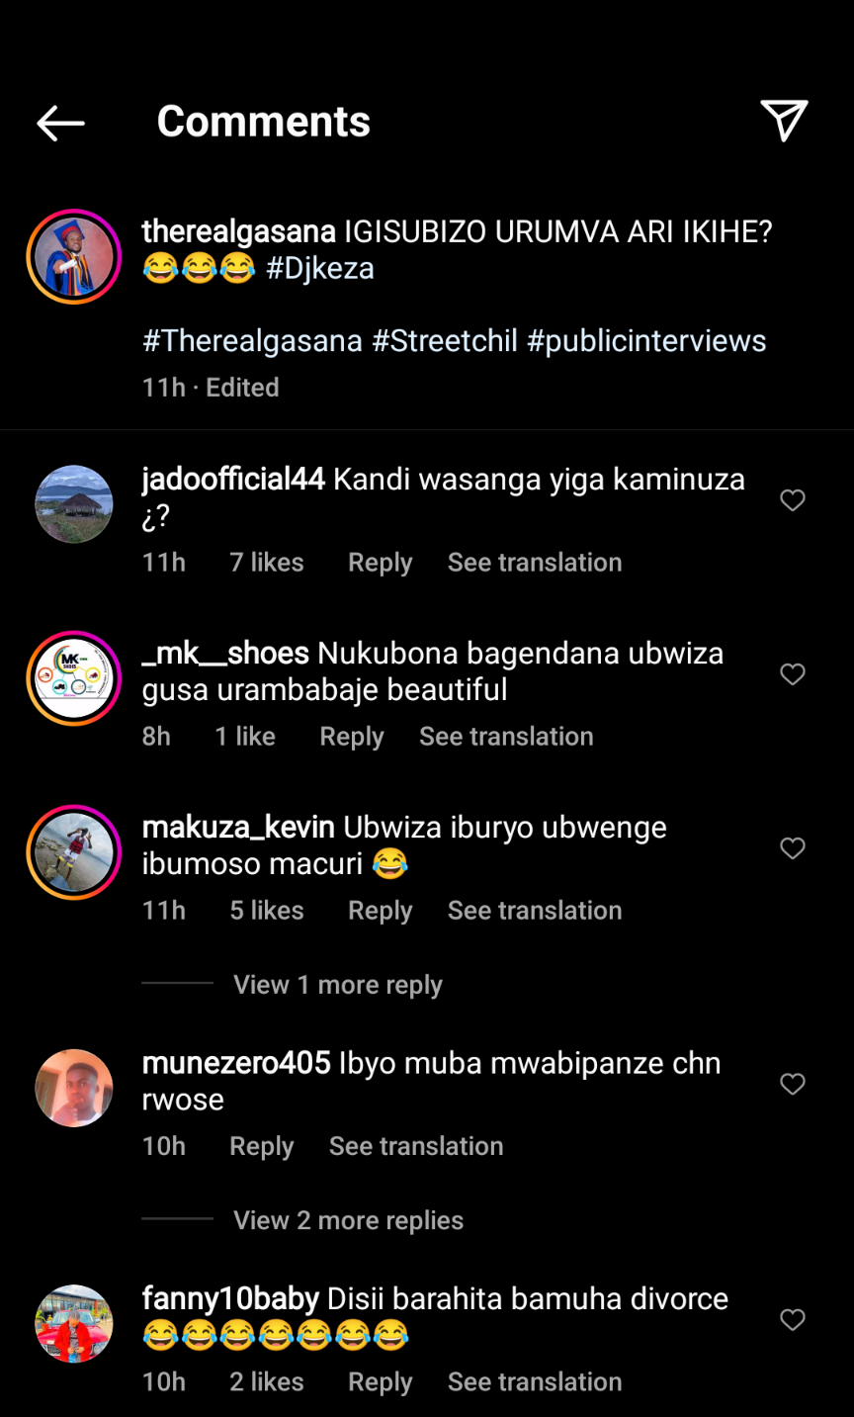Open the #Djkeza hashtag

[320, 268]
